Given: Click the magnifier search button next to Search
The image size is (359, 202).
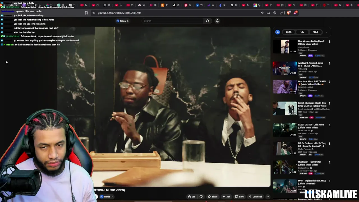Looking at the screenshot, I should click(x=208, y=21).
